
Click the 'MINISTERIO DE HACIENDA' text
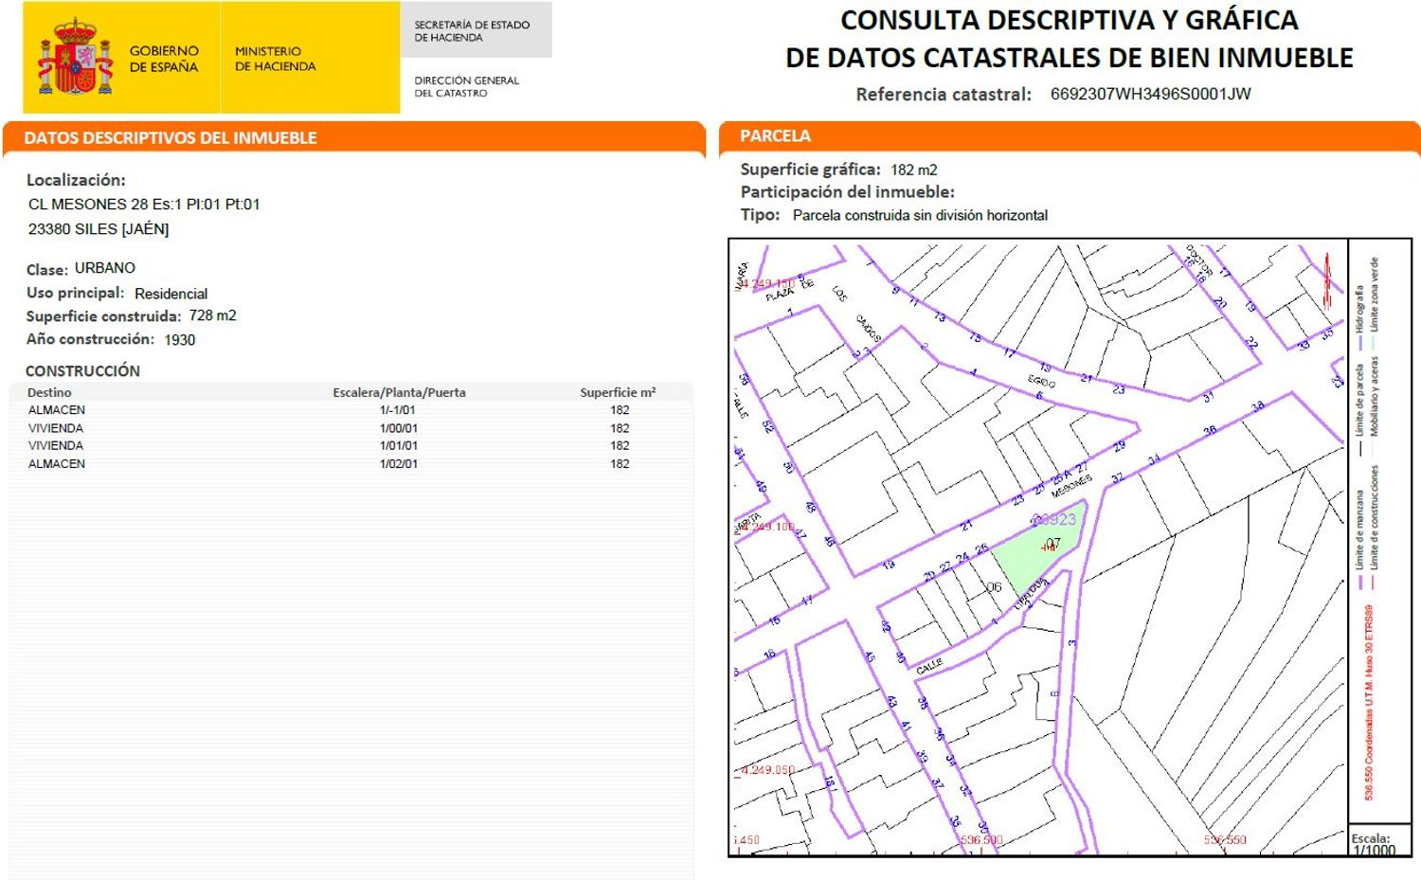275,59
